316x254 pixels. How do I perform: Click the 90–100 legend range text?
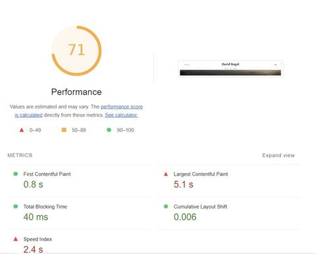point(125,130)
